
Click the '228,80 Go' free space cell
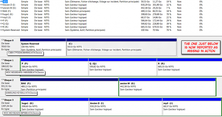(x=157, y=24)
